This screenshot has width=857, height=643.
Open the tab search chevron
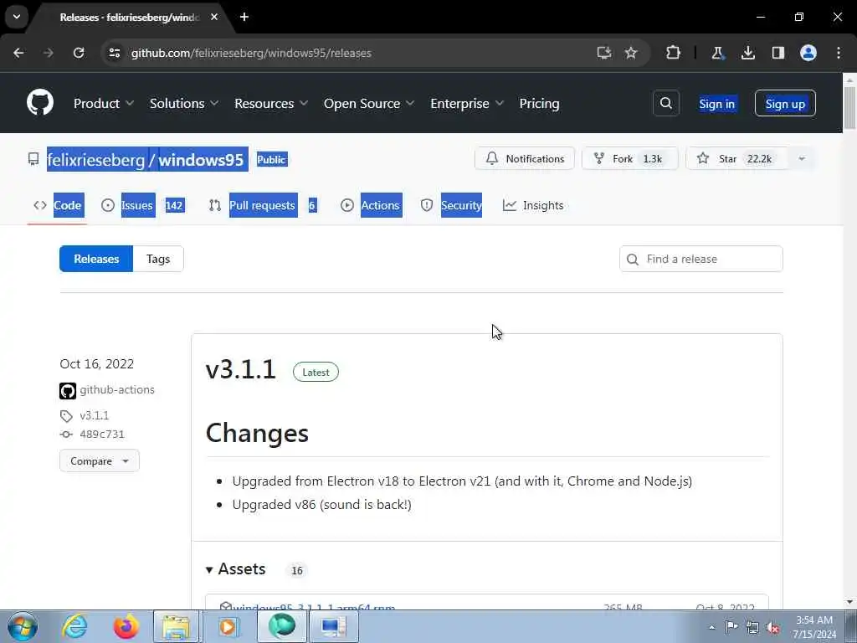(17, 17)
